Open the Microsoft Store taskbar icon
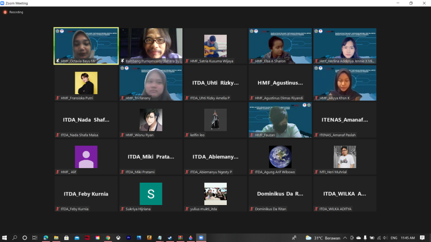431x242 pixels. click(x=66, y=237)
